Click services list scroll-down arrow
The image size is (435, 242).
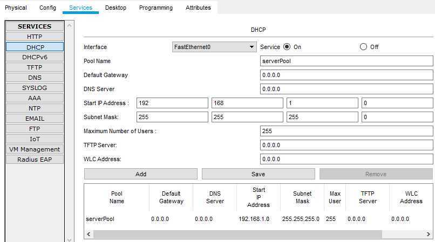(x=70, y=239)
